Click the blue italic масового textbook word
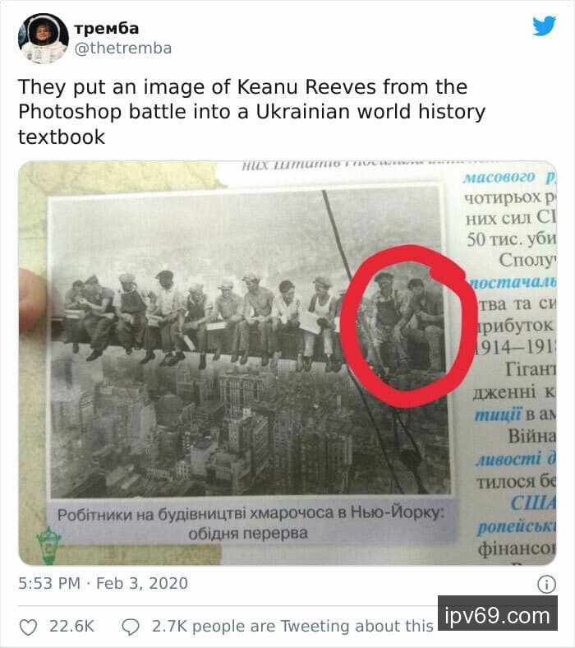575x648 pixels. pyautogui.click(x=499, y=178)
